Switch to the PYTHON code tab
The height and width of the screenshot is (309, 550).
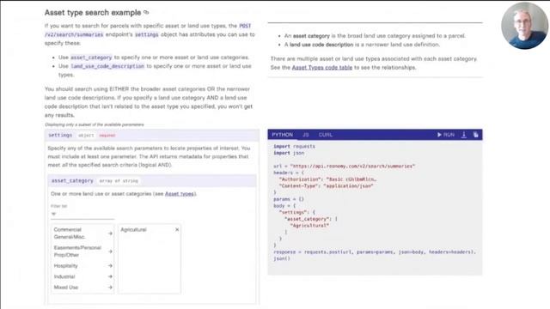pyautogui.click(x=282, y=135)
